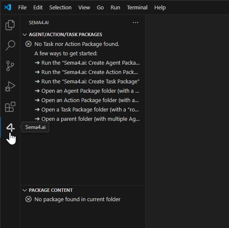Viewport: 229px width, 228px height.
Task: Click the SEMA4.AI panel title
Action: coord(39,23)
